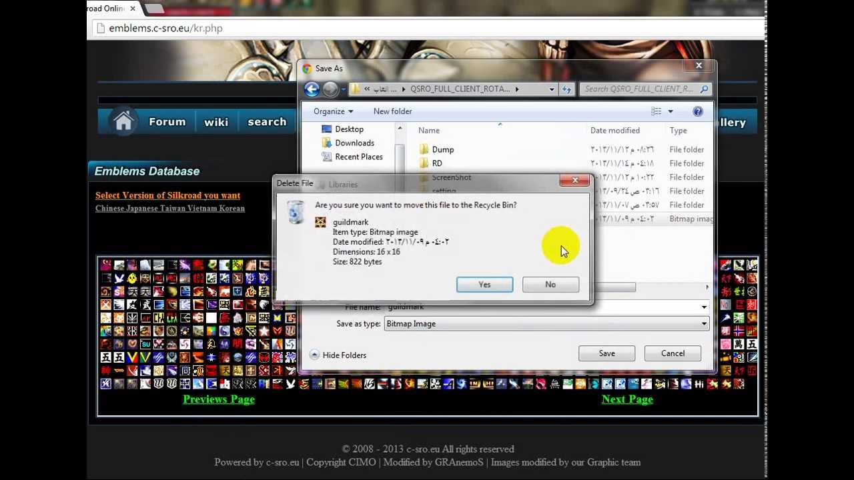854x480 pixels.
Task: Click the browser address bar URL
Action: (x=165, y=28)
